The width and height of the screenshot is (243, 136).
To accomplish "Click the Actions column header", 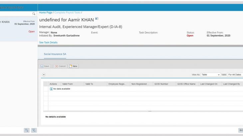I will point(54,84).
